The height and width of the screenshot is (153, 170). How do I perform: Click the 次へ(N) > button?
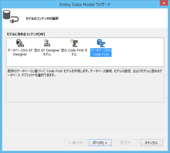pyautogui.click(x=100, y=143)
